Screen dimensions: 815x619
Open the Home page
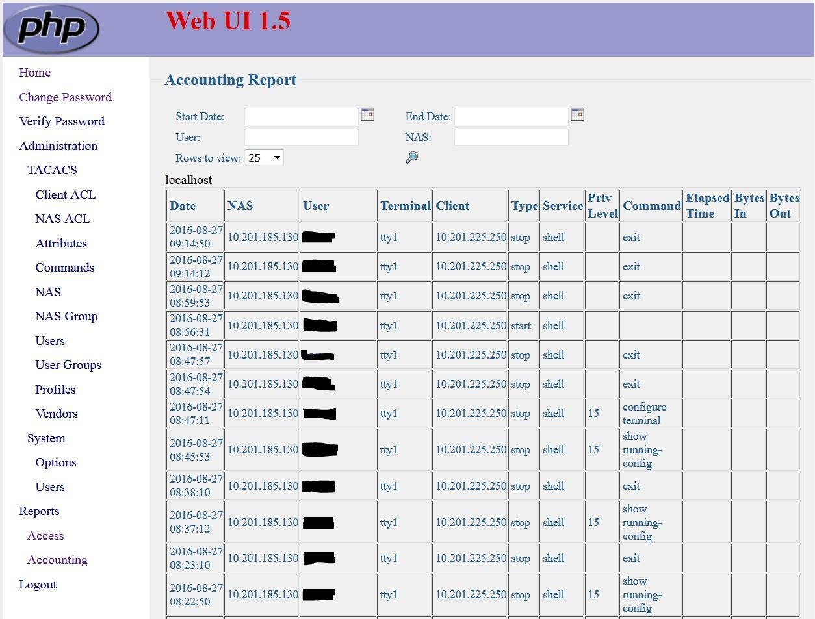34,72
